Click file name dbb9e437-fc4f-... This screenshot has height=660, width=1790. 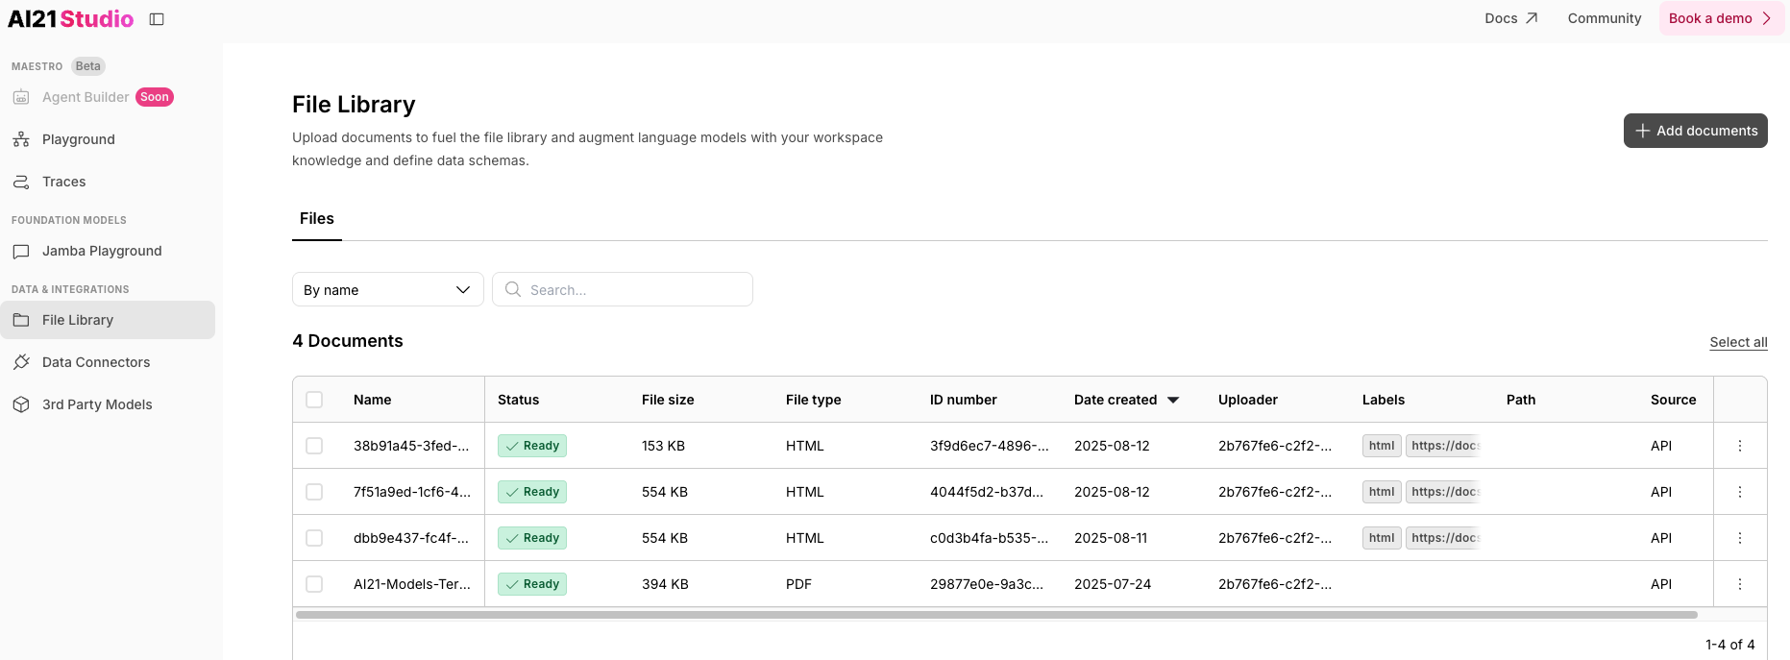411,538
